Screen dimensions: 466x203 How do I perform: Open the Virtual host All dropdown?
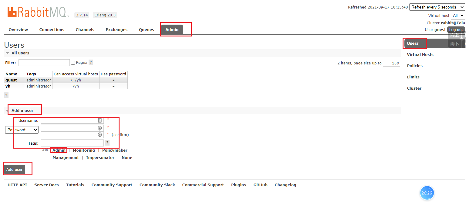pos(458,15)
